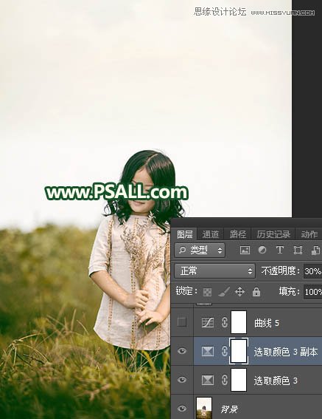
Task: Select the 曲线 5 layer name
Action: click(x=267, y=323)
